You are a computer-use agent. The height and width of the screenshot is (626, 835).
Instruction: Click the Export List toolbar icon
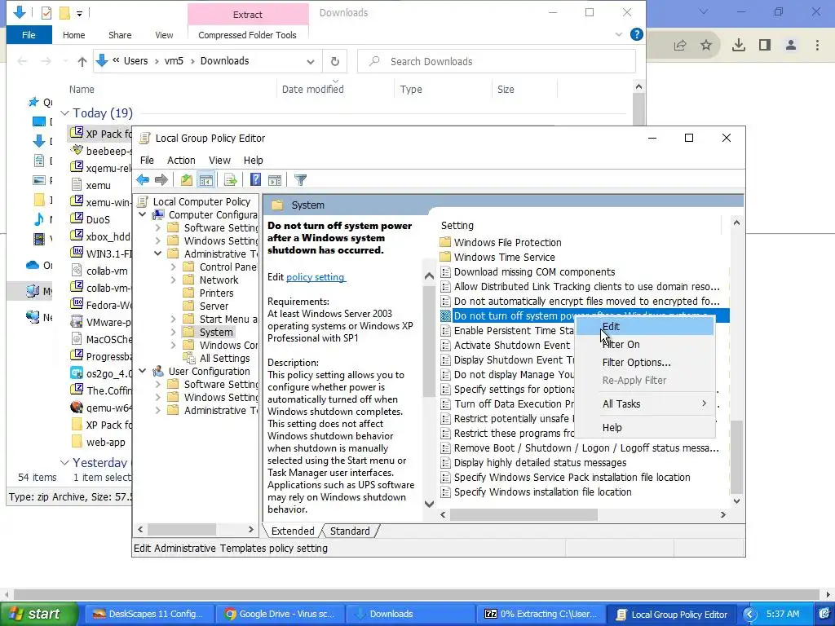point(231,180)
